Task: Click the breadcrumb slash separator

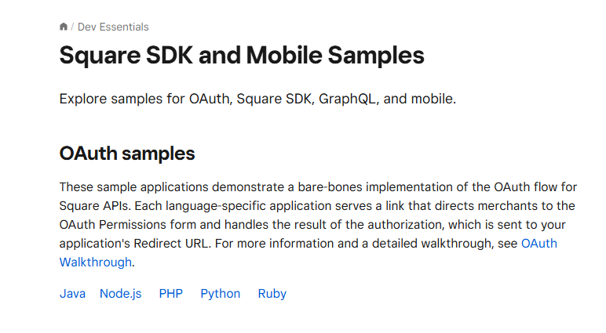Action: click(x=73, y=27)
